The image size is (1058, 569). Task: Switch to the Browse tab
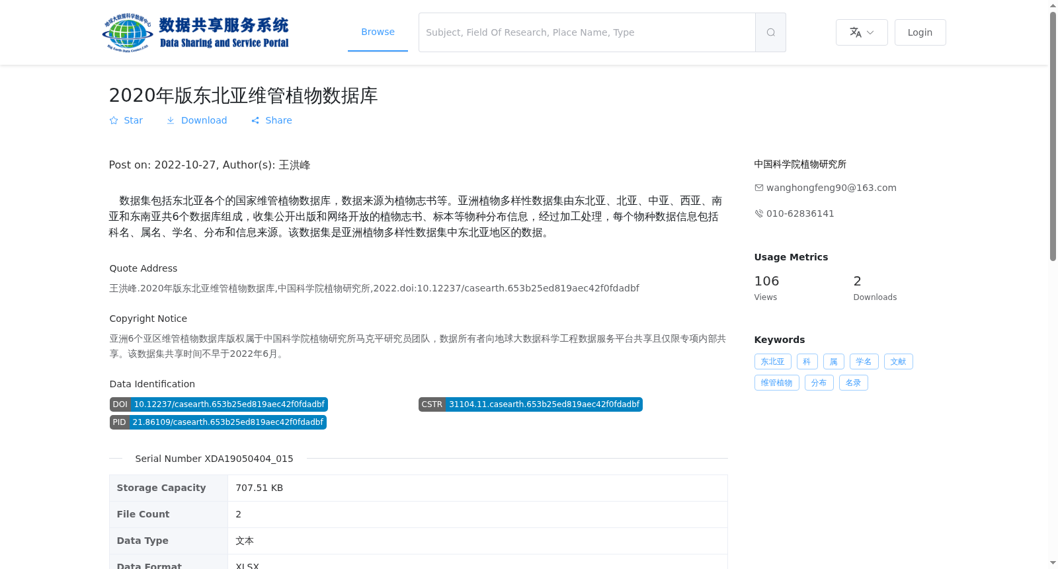(378, 32)
